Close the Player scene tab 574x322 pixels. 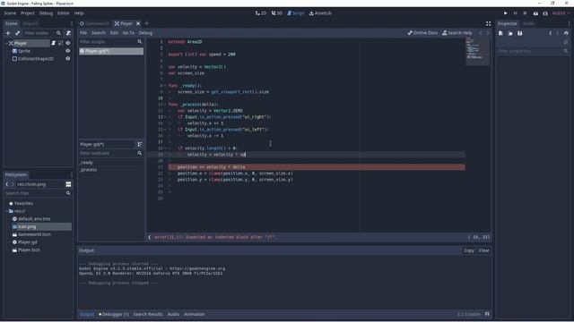click(138, 23)
